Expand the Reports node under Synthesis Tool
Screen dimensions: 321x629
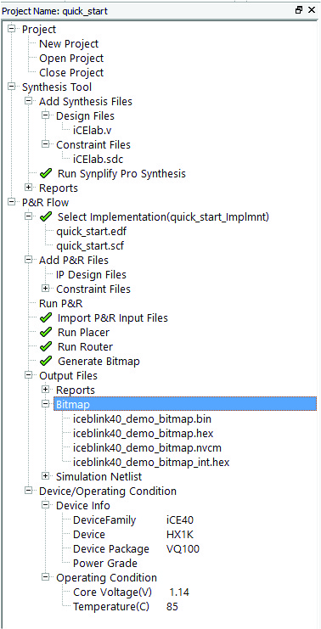click(29, 188)
